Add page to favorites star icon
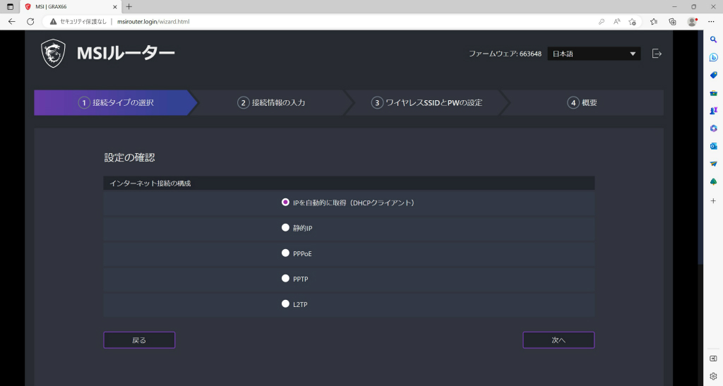Viewport: 723px width, 386px height. coord(632,22)
